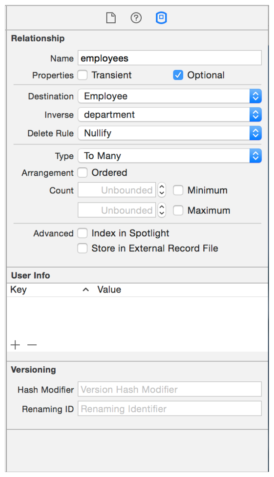The height and width of the screenshot is (477, 274).
Task: Tick the Minimum count checkbox
Action: [x=178, y=190]
